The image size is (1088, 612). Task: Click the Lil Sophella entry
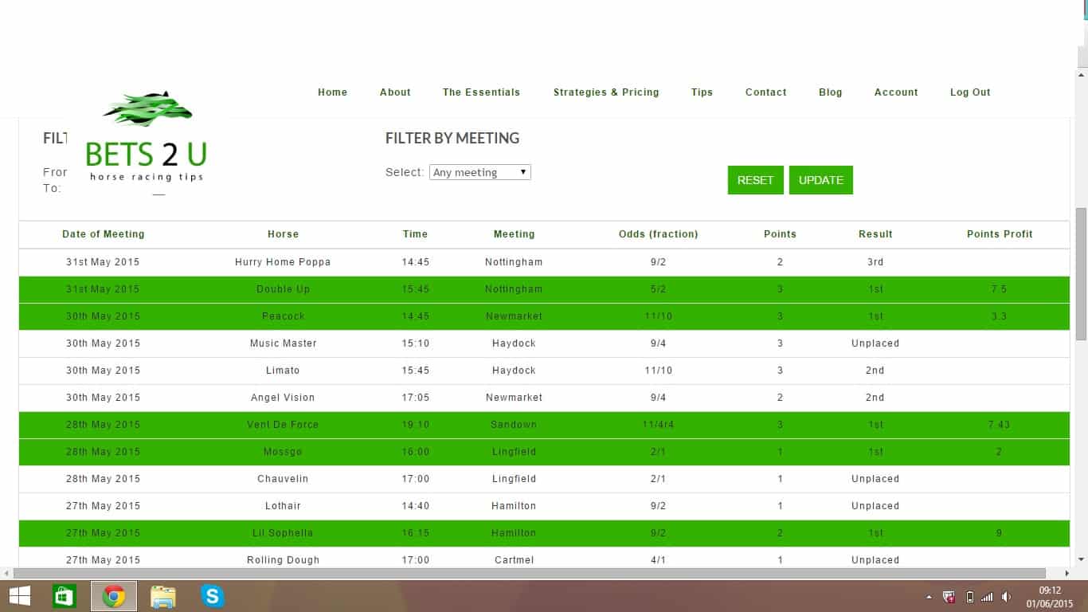click(283, 533)
